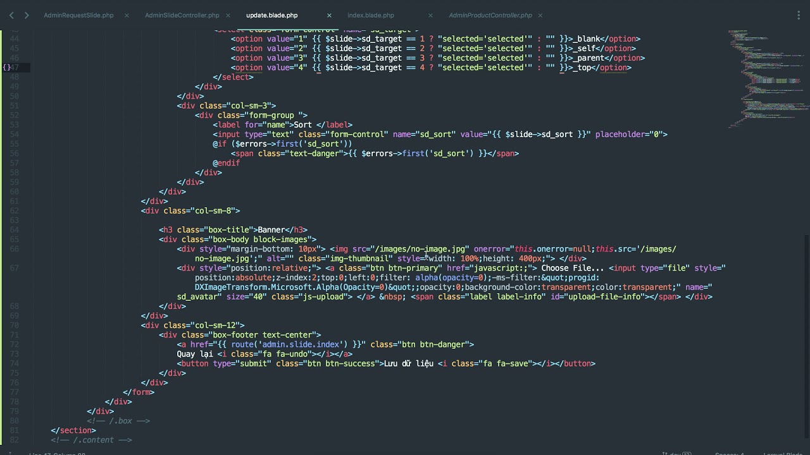The width and height of the screenshot is (810, 455).
Task: Click the img-thumbnail class name
Action: 359,258
